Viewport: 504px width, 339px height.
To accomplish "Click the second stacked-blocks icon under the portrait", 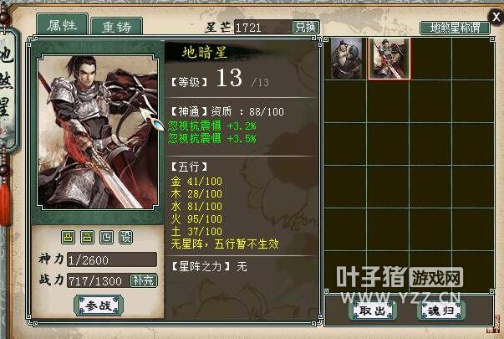I will click(87, 238).
